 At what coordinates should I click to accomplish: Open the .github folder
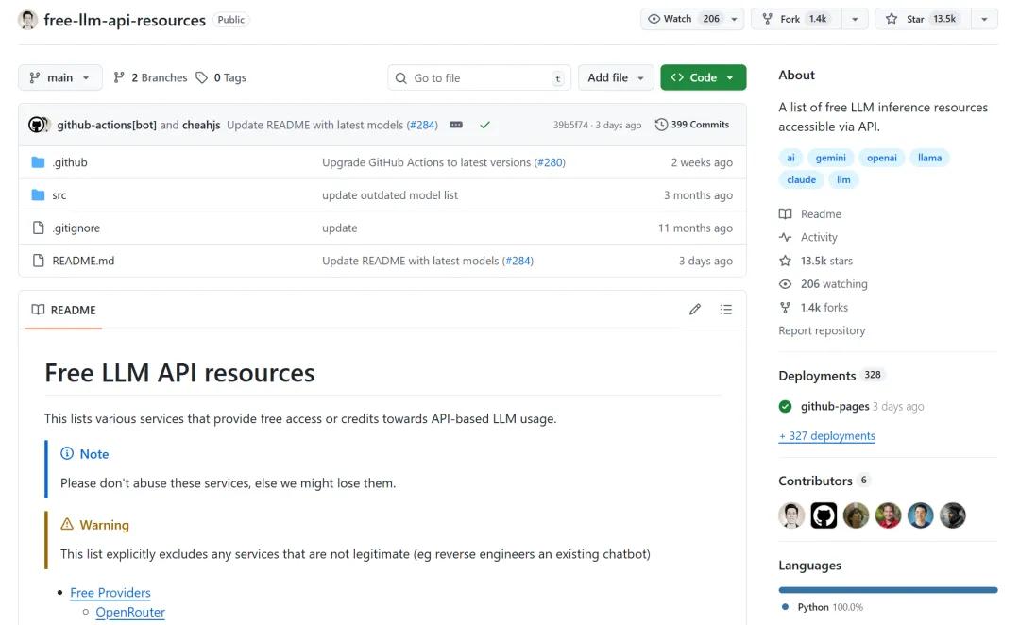coord(70,162)
